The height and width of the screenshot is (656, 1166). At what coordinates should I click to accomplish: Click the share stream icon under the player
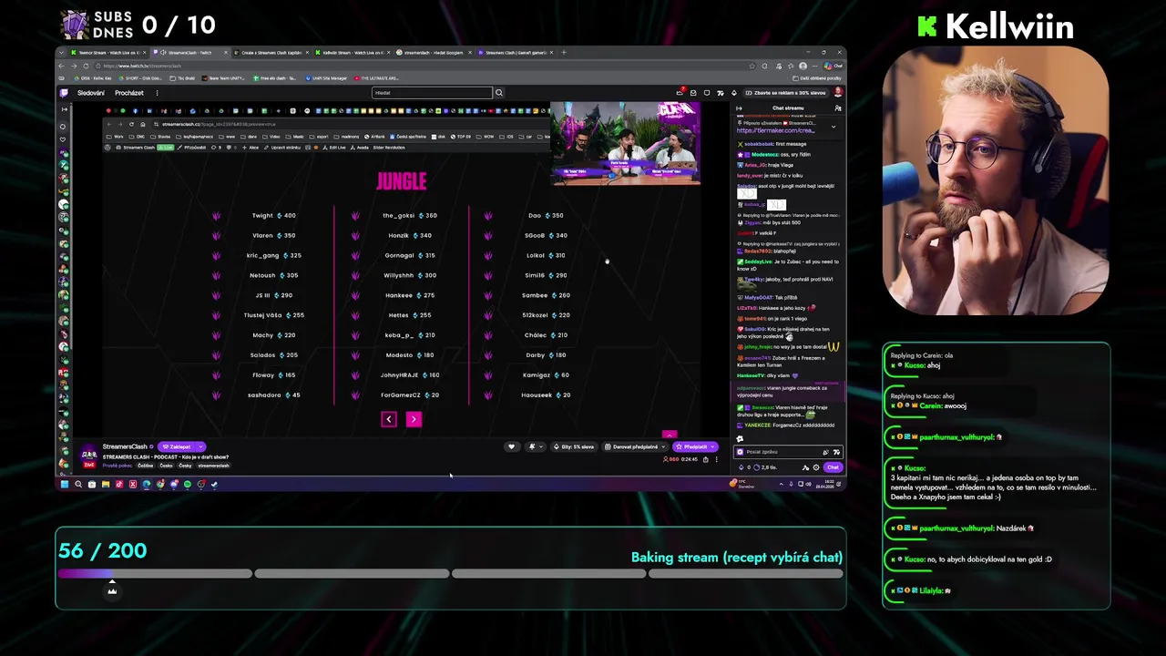[x=705, y=459]
